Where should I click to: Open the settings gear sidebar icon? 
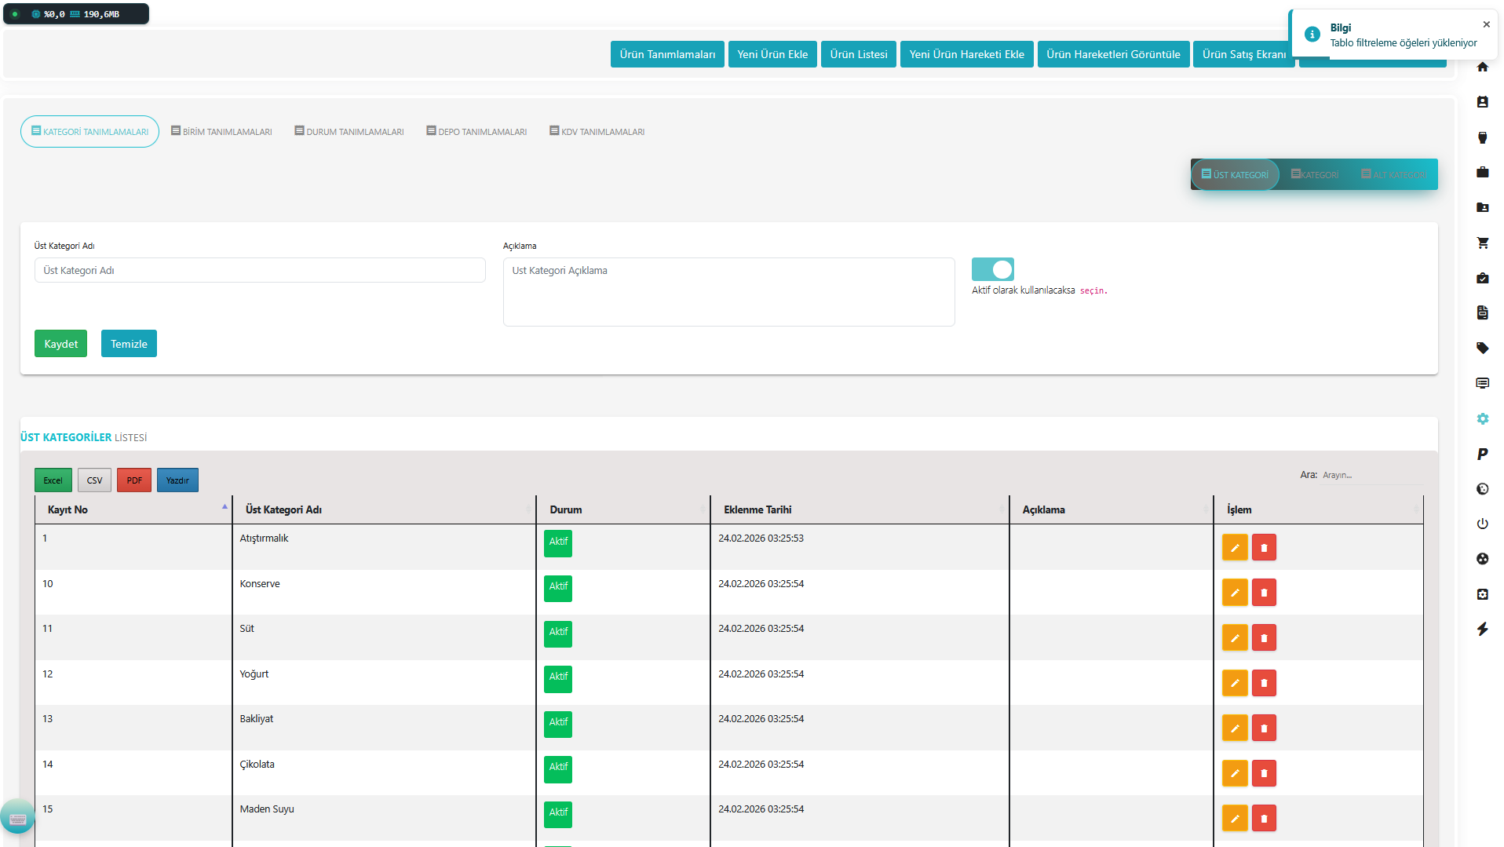tap(1482, 419)
